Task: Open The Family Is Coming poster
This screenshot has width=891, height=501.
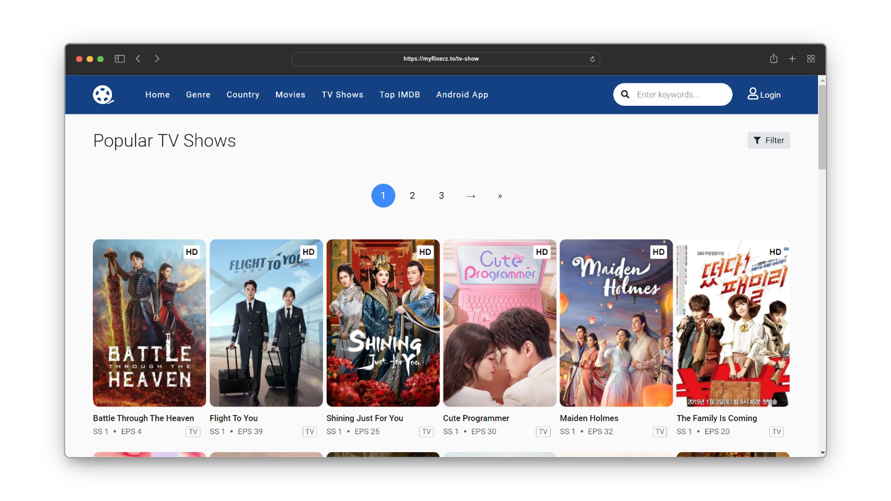Action: [x=733, y=323]
